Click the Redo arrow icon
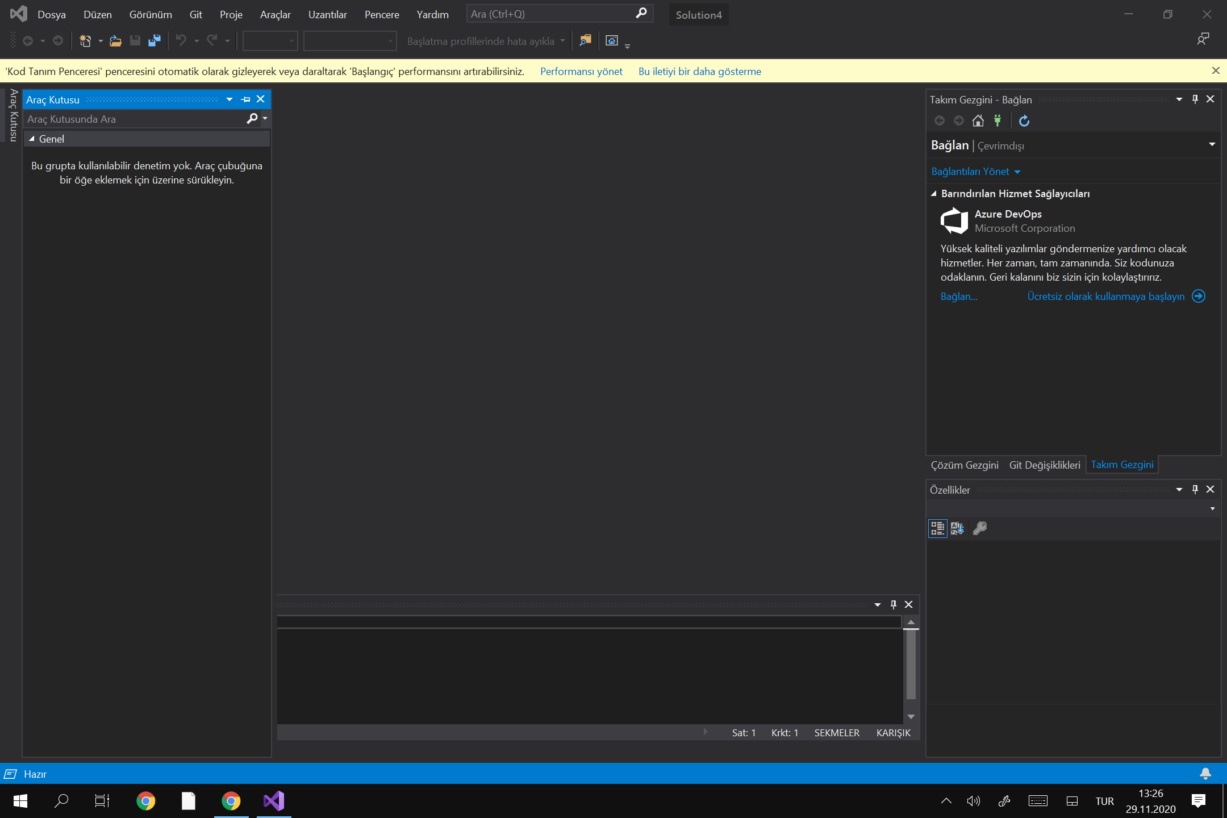Image resolution: width=1227 pixels, height=818 pixels. 212,40
